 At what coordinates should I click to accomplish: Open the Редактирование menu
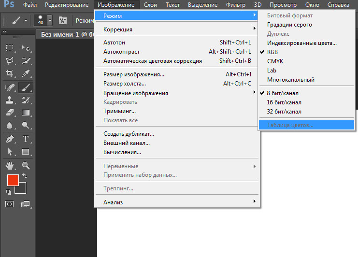pos(67,4)
